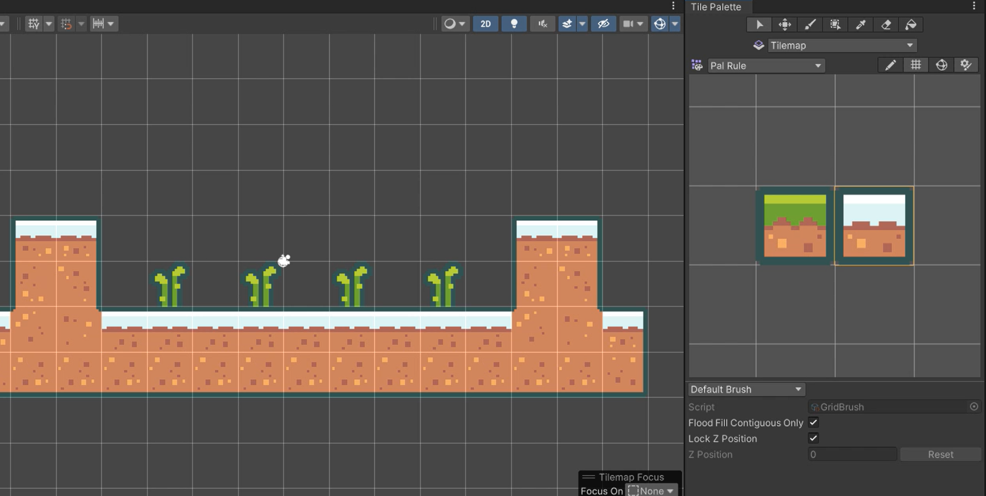Screen dimensions: 986x496
Task: Open the Pal Rule palette dropdown
Action: coord(766,66)
